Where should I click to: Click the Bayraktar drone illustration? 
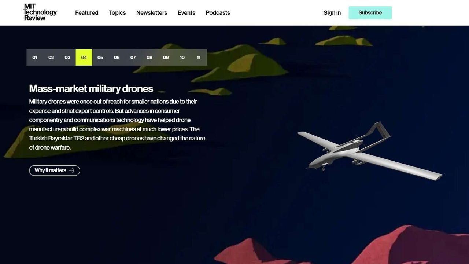pyautogui.click(x=370, y=151)
